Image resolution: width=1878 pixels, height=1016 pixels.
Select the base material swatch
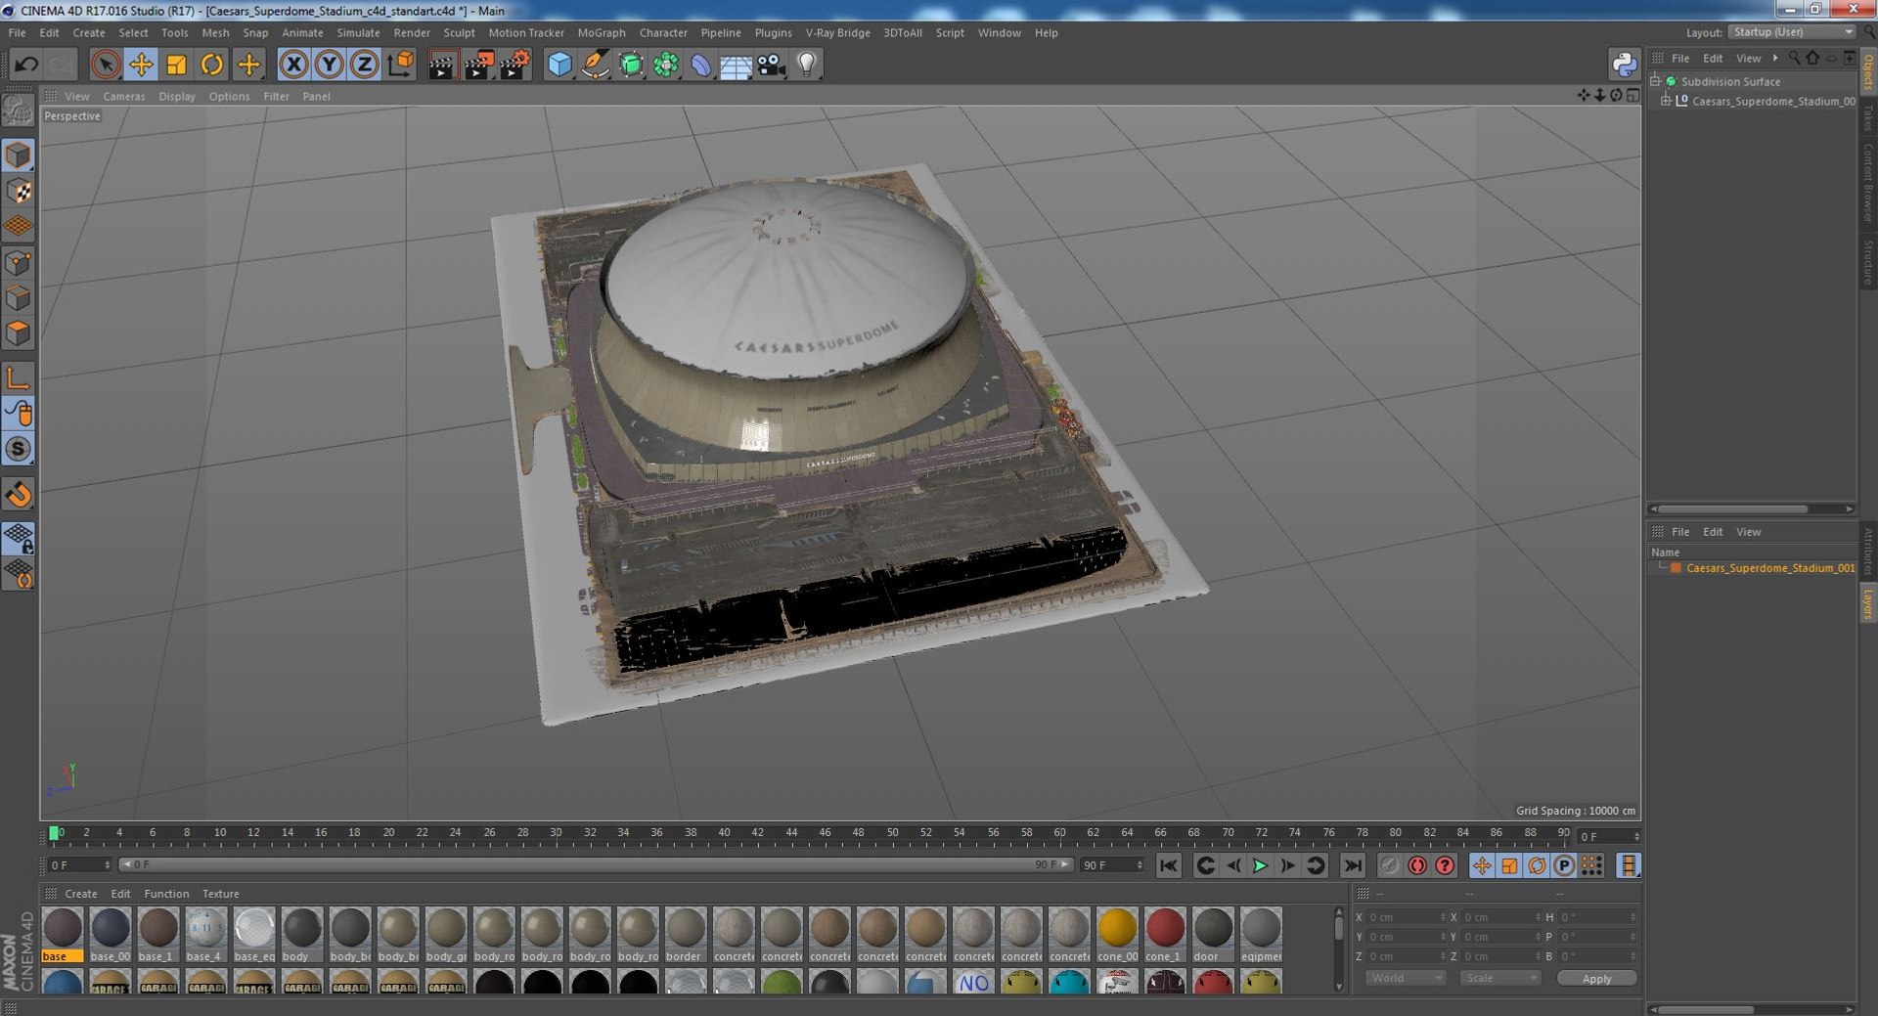coord(63,935)
